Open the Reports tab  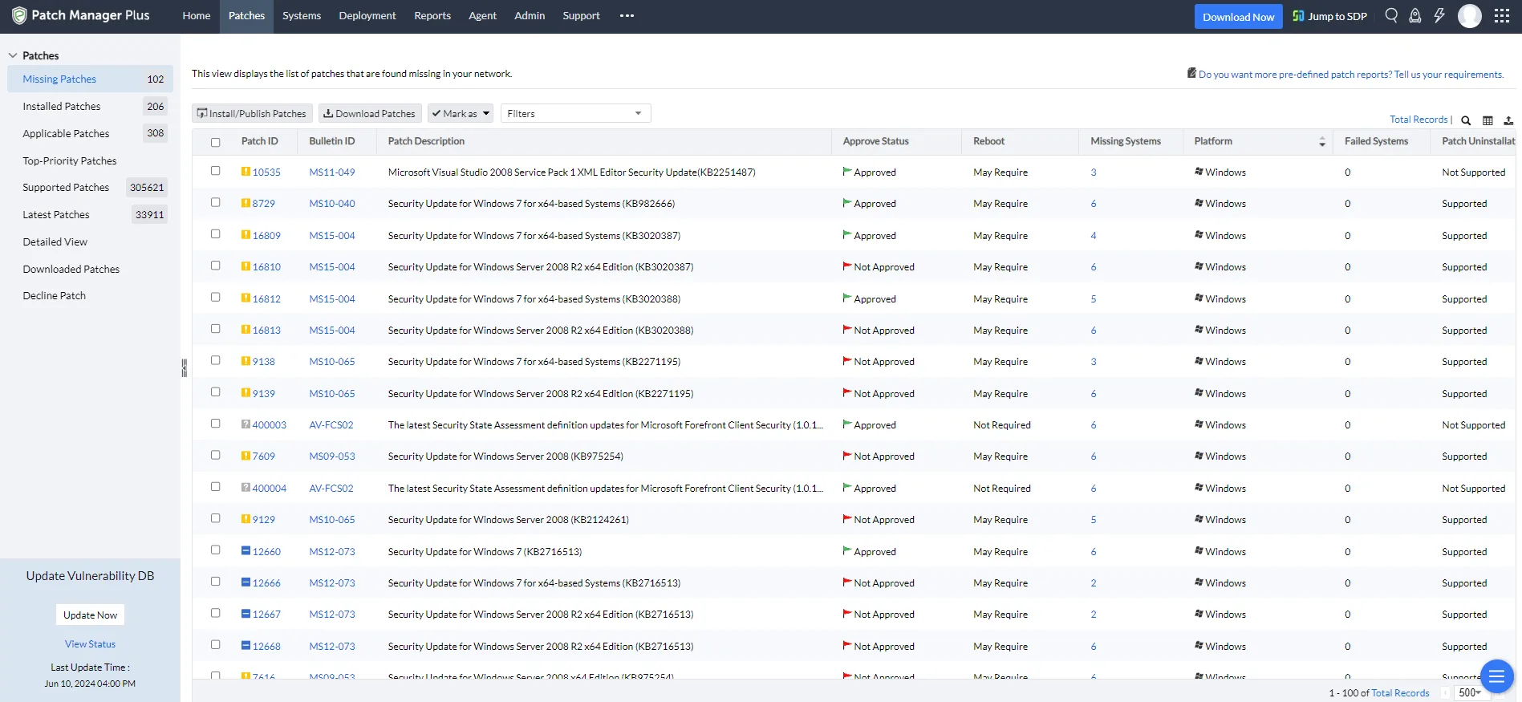[x=432, y=15]
